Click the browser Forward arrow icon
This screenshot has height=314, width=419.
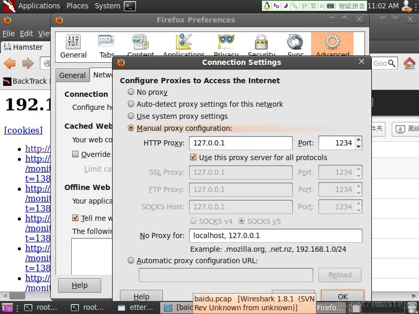pyautogui.click(x=28, y=63)
